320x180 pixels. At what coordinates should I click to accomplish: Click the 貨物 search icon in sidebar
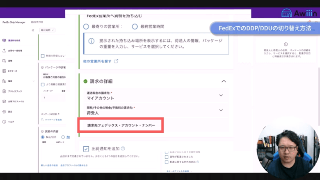[x=4, y=61]
